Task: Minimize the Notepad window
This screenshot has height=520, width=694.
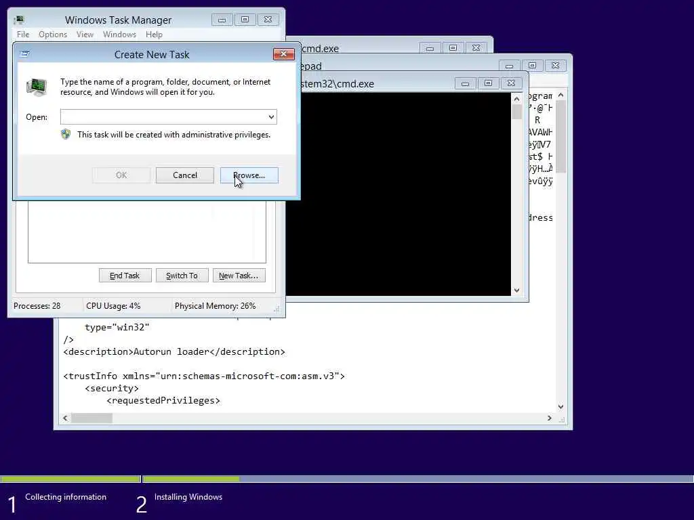Action: 510,66
